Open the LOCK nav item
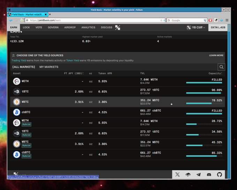The height and width of the screenshot is (190, 237). click(x=26, y=27)
